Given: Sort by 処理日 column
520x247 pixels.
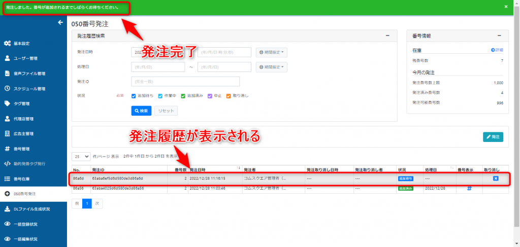Looking at the screenshot, I should tap(452, 168).
